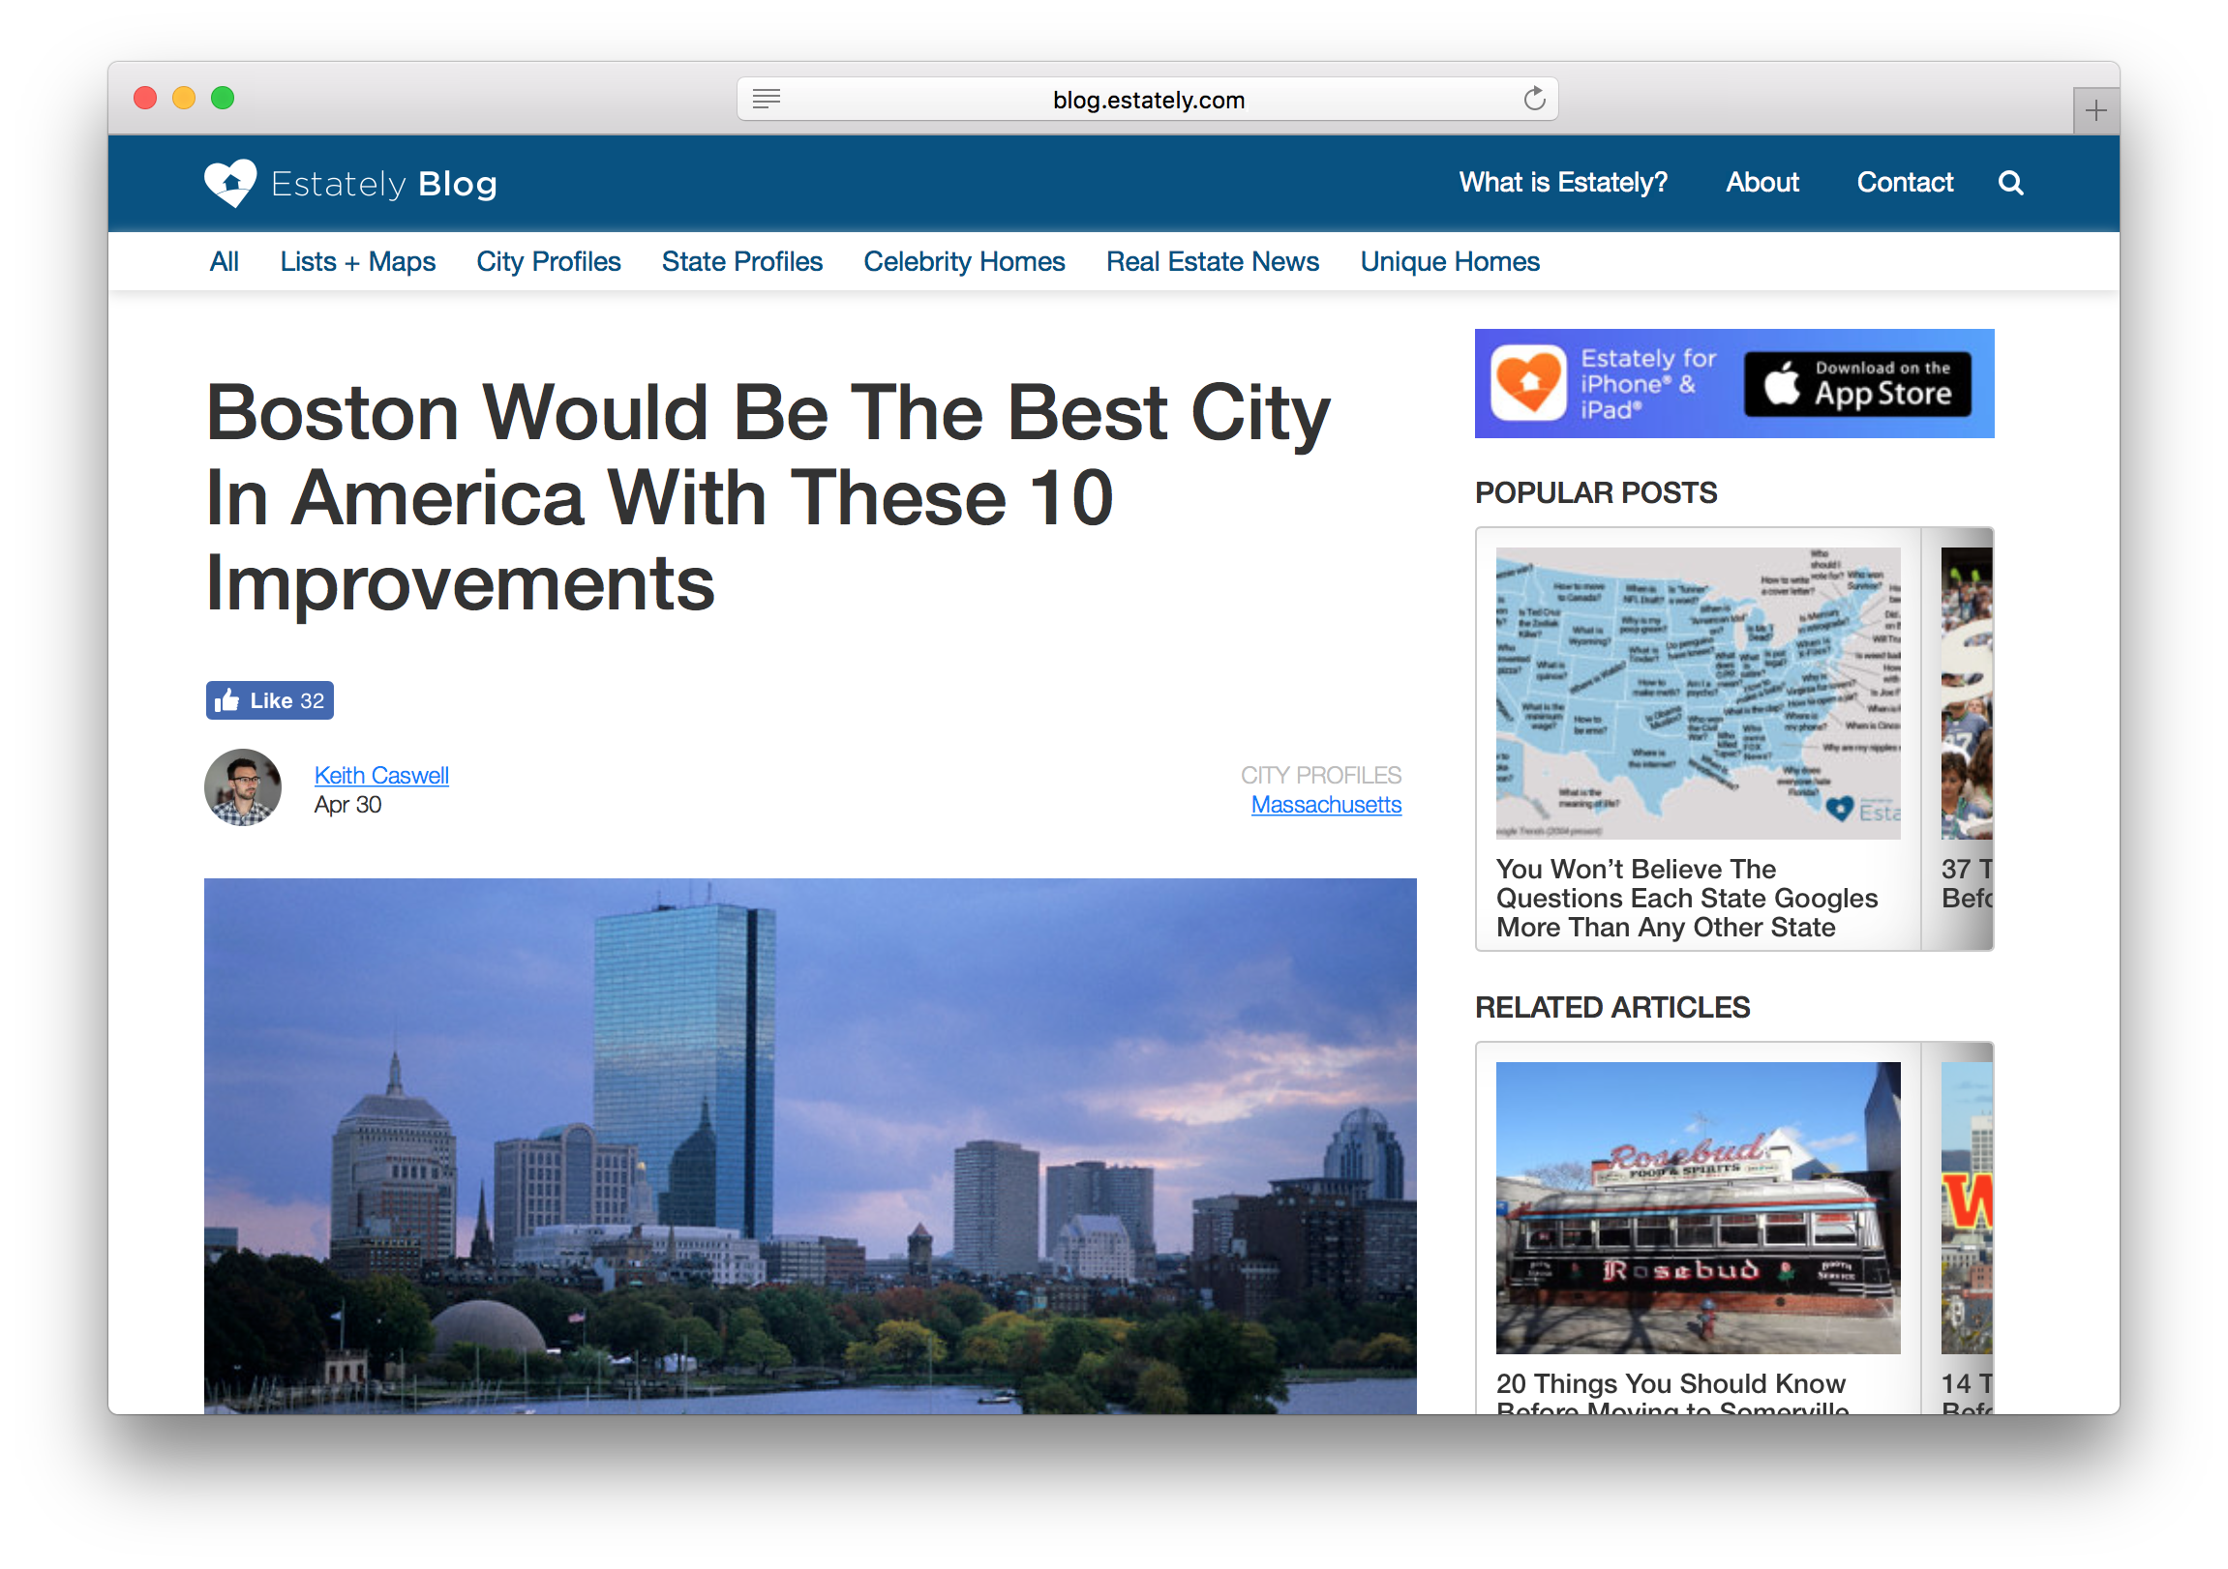Select the City Profiles category tab
The width and height of the screenshot is (2228, 1569).
(547, 262)
